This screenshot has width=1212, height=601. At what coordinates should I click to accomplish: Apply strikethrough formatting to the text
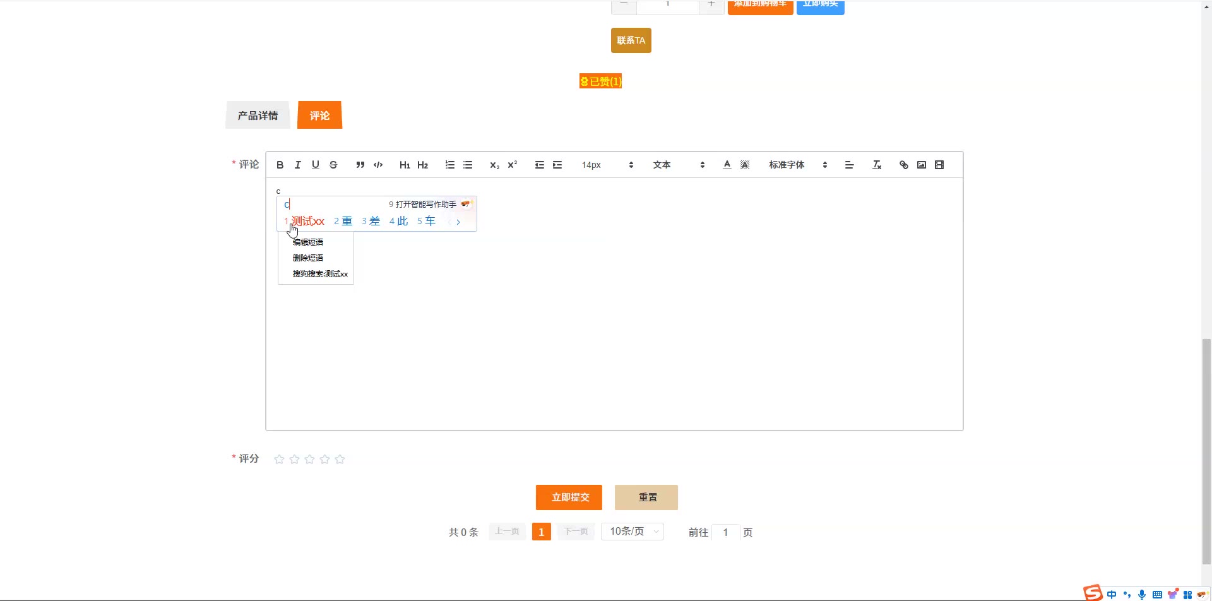point(333,165)
